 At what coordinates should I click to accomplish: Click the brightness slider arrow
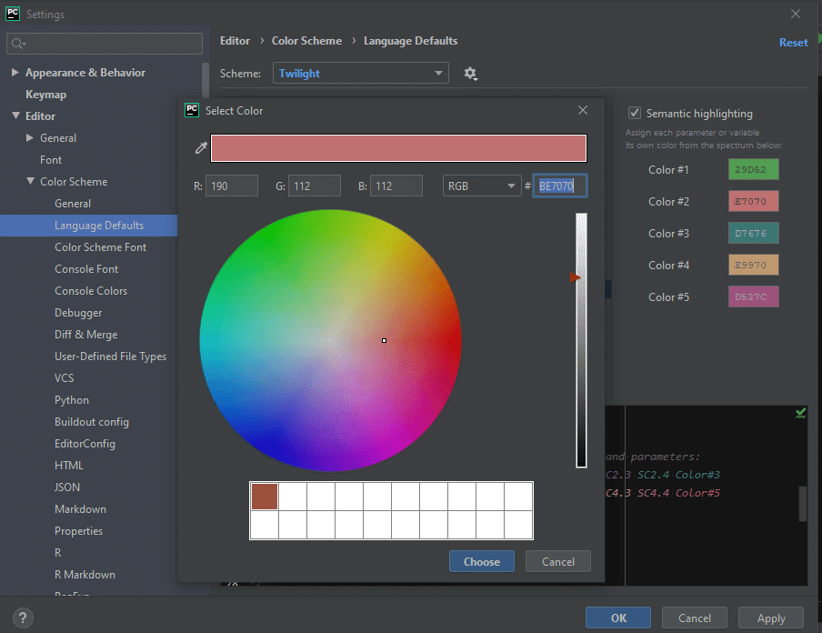[576, 277]
